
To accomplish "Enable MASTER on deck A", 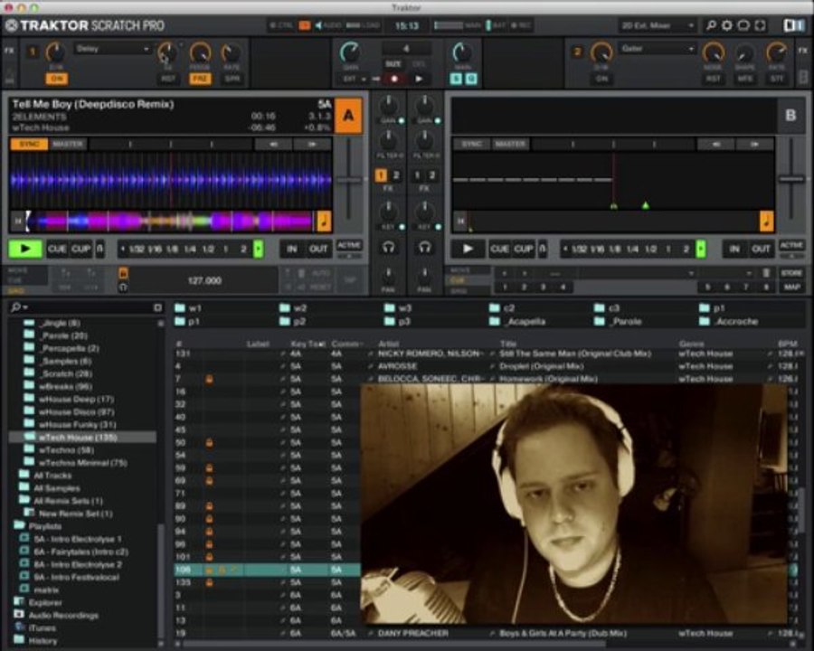I will click(68, 144).
